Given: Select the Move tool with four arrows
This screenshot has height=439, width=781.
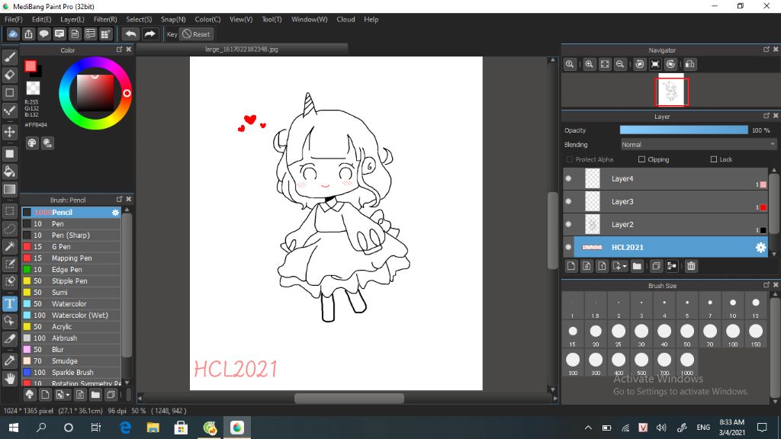Looking at the screenshot, I should (9, 132).
